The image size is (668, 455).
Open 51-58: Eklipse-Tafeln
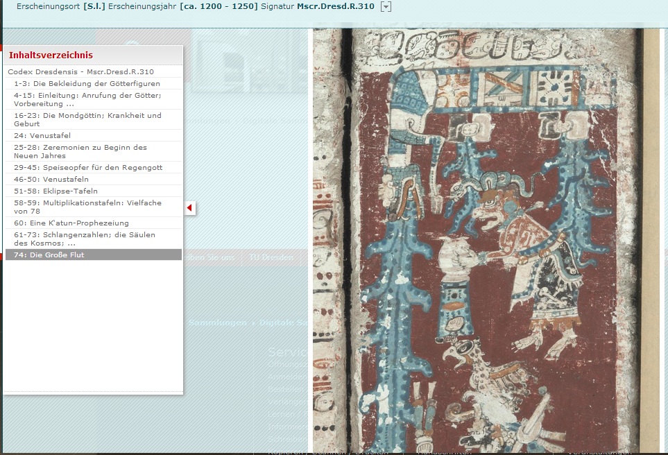(55, 191)
